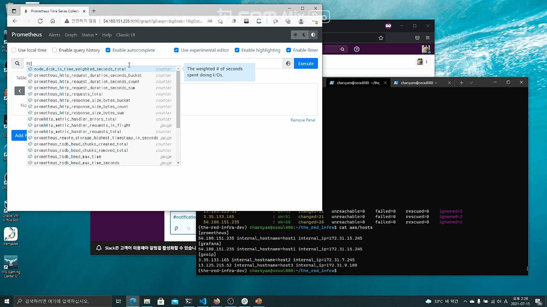
Task: Toggle Use local time checkbox
Action: pos(14,50)
